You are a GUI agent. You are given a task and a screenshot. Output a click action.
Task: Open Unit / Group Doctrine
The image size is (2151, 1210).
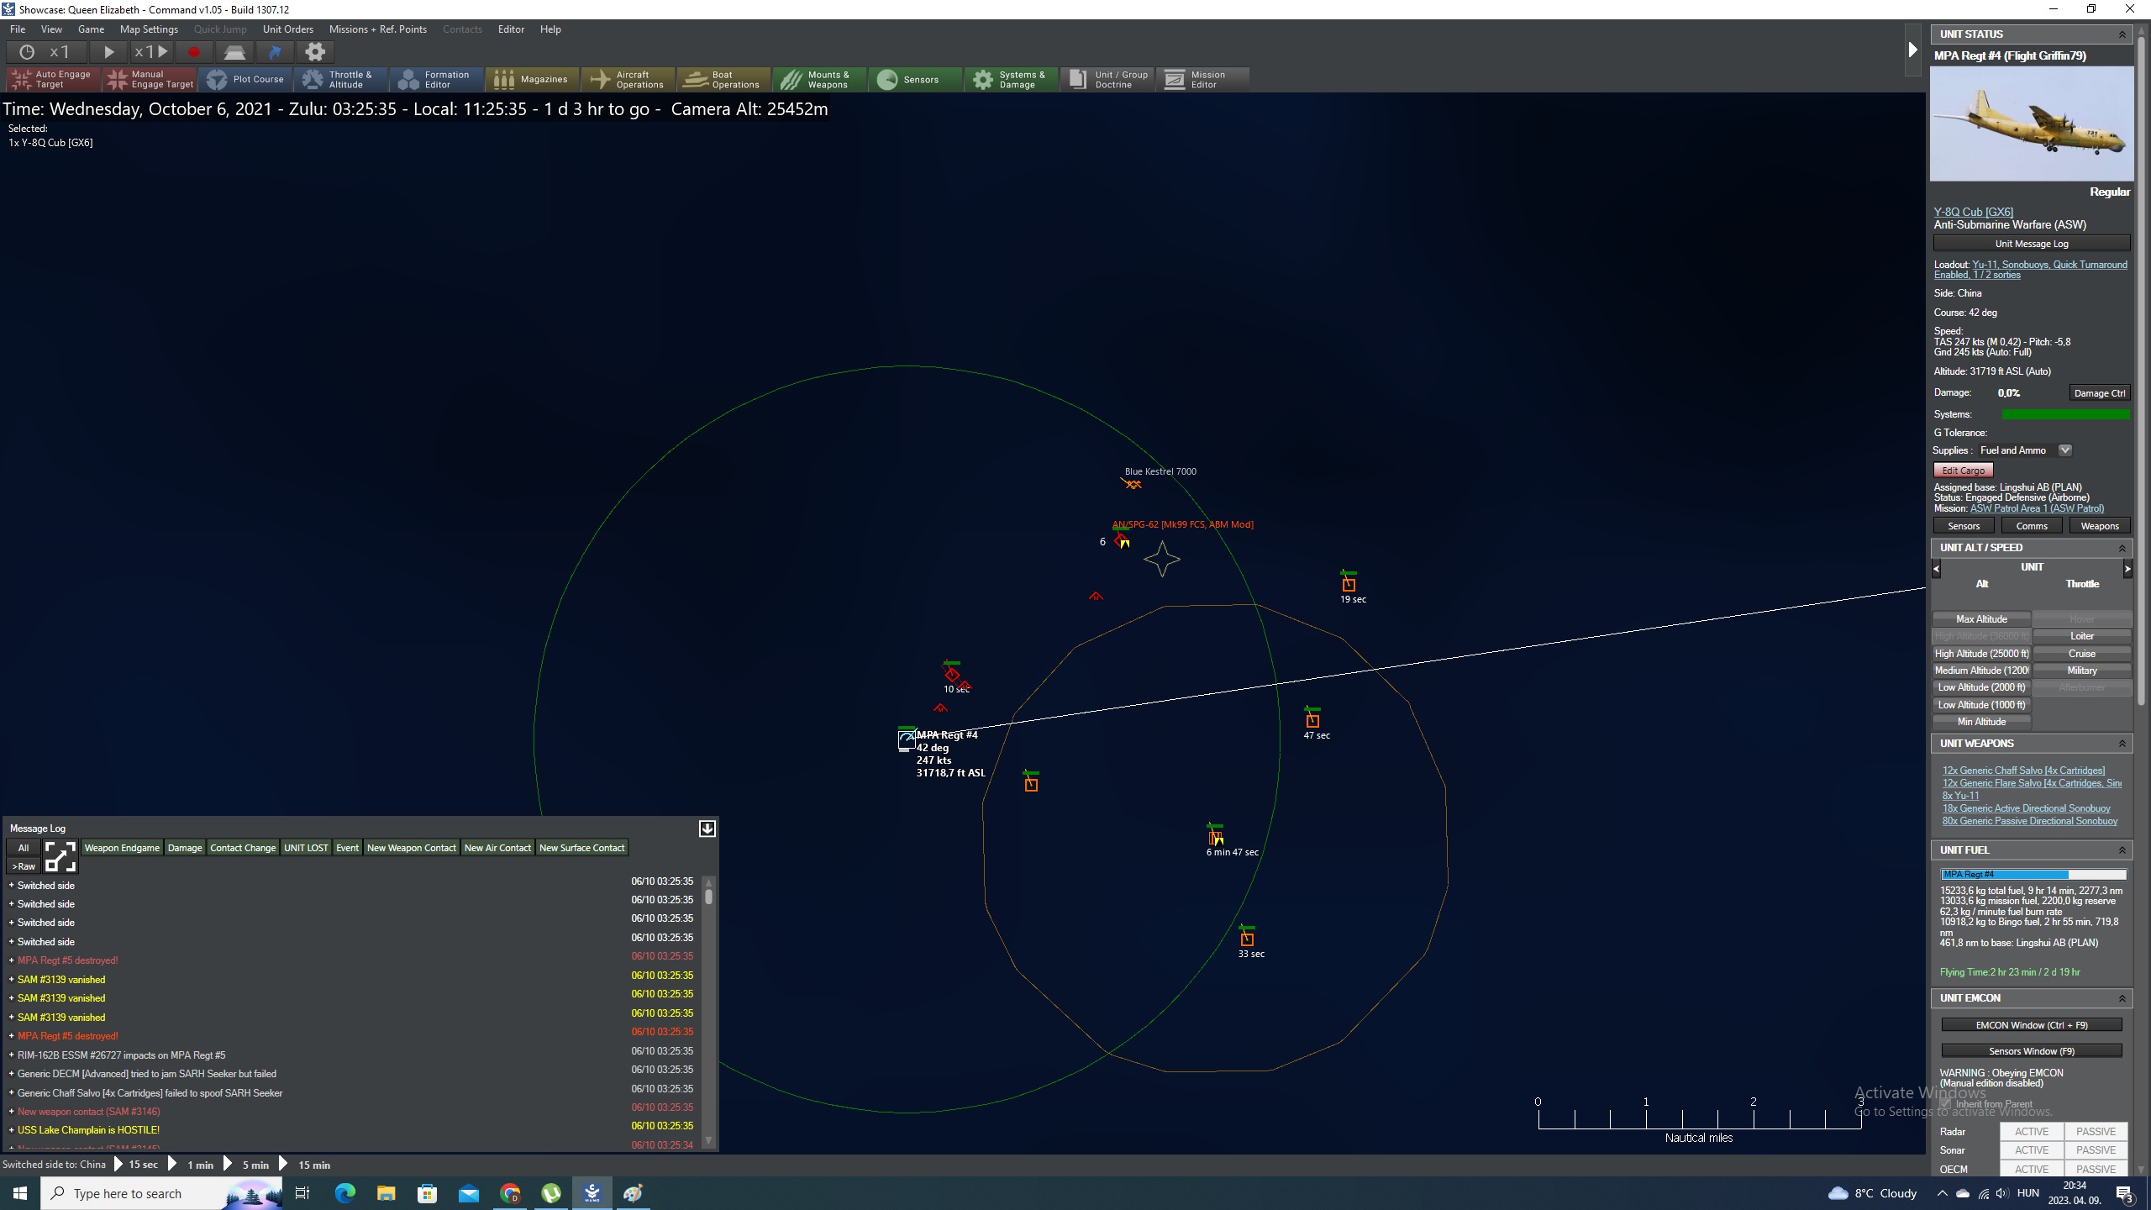click(1107, 80)
